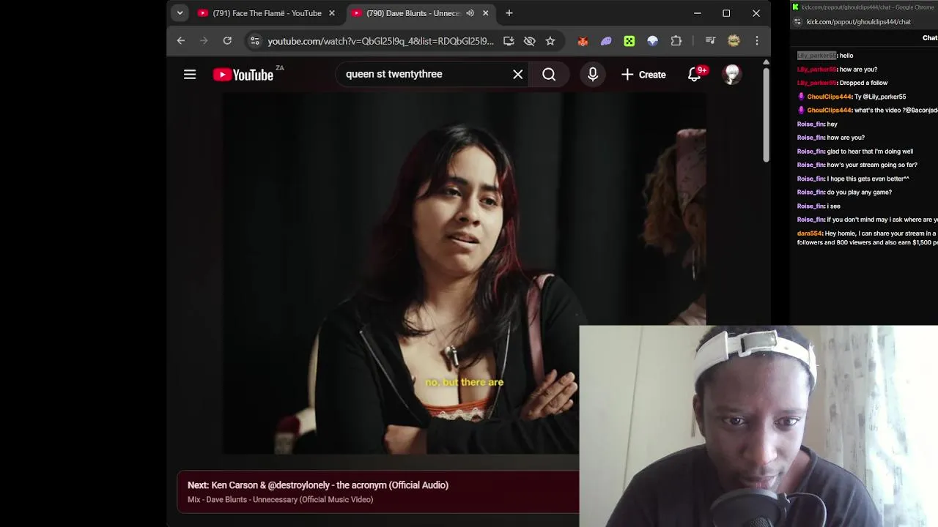Viewport: 938px width, 527px height.
Task: Open the green dice extension
Action: (629, 41)
